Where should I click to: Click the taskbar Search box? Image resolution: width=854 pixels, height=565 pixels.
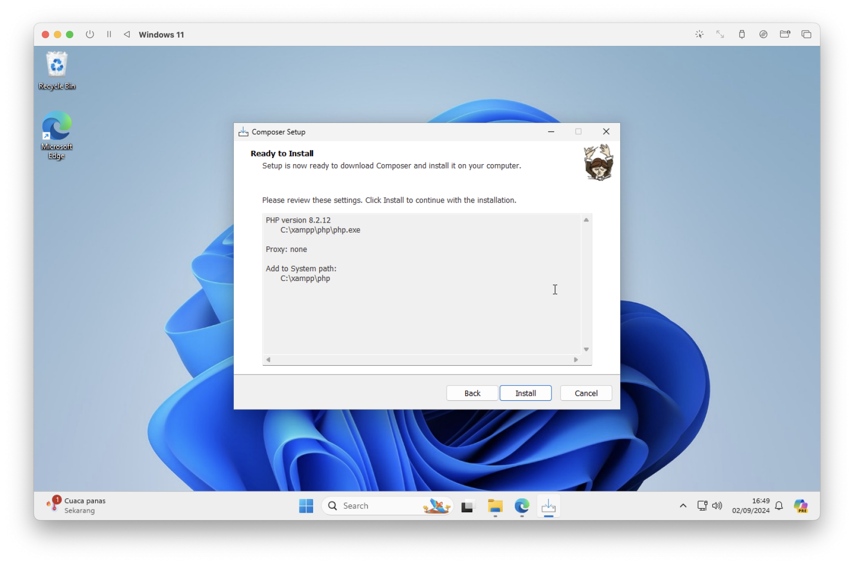(x=387, y=506)
